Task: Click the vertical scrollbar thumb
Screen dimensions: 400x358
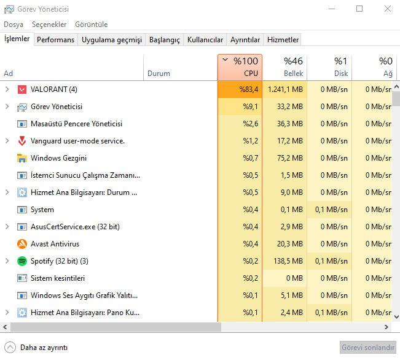Action: (x=396, y=99)
